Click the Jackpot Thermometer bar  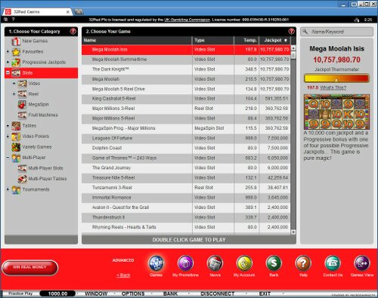tap(336, 78)
